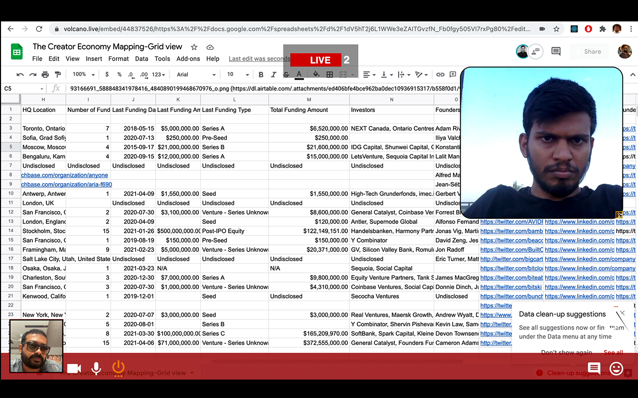Image resolution: width=638 pixels, height=398 pixels.
Task: Toggle italic formatting
Action: coord(273,75)
